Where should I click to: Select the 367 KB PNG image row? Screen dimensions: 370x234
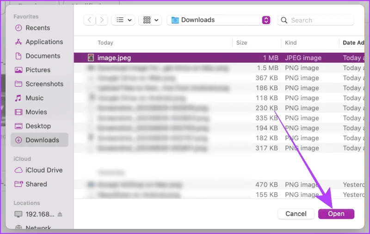tap(219, 78)
